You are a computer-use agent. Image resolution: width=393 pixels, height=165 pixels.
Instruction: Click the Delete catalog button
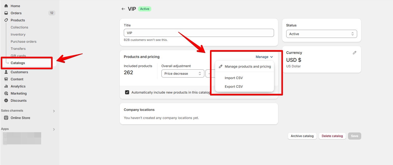click(332, 136)
